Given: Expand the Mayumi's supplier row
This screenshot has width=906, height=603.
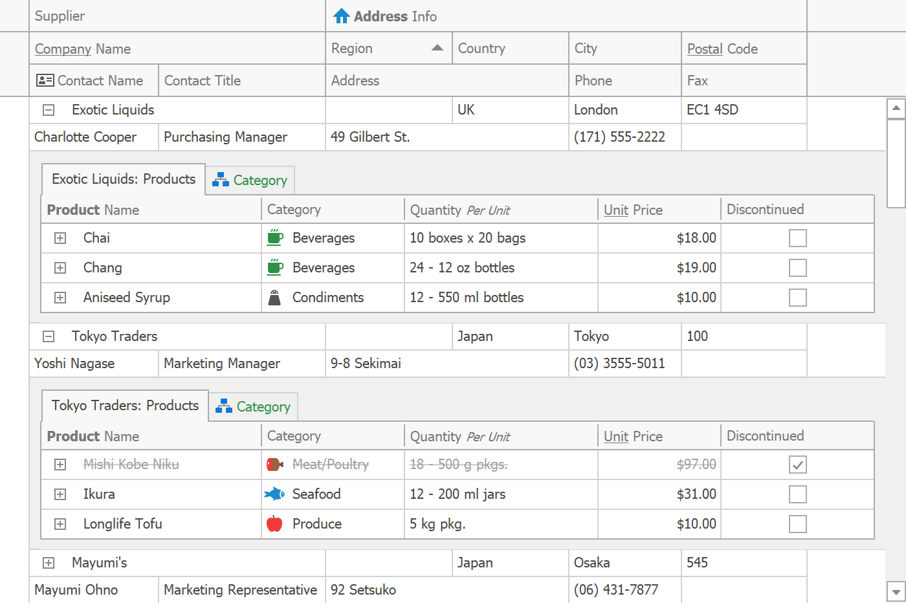Looking at the screenshot, I should pyautogui.click(x=49, y=563).
